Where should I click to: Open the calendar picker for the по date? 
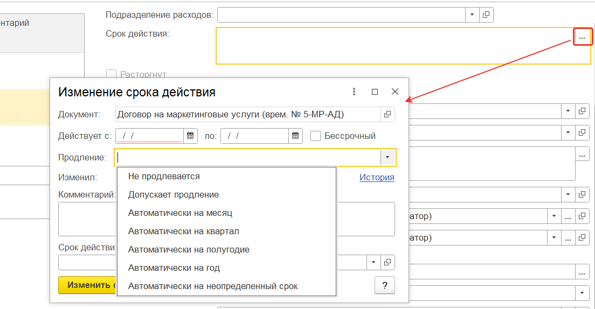point(295,136)
